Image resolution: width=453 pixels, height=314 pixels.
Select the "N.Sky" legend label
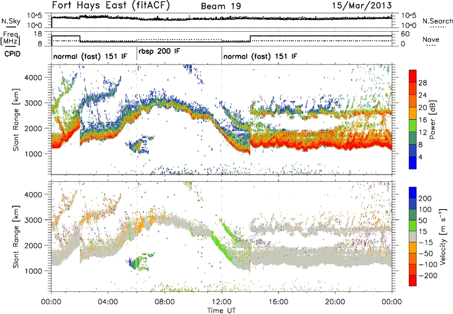coord(11,21)
